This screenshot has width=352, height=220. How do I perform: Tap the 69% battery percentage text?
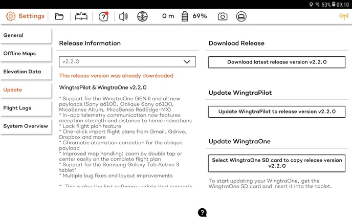tap(200, 16)
